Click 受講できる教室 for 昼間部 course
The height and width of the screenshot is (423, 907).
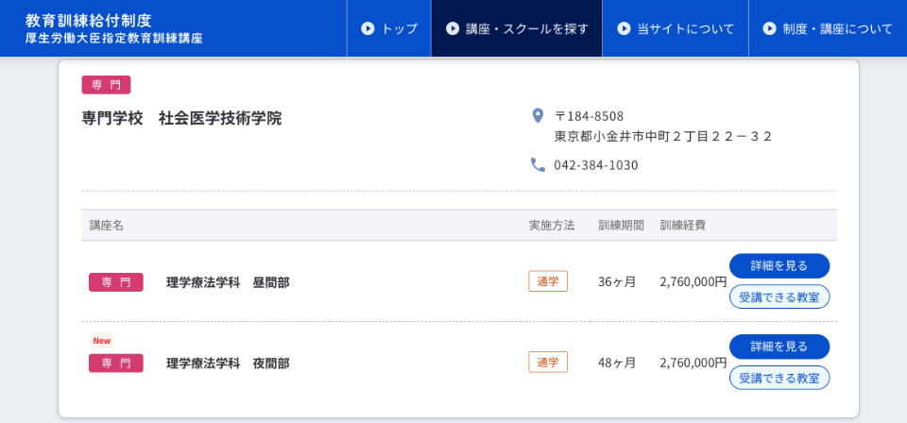779,297
